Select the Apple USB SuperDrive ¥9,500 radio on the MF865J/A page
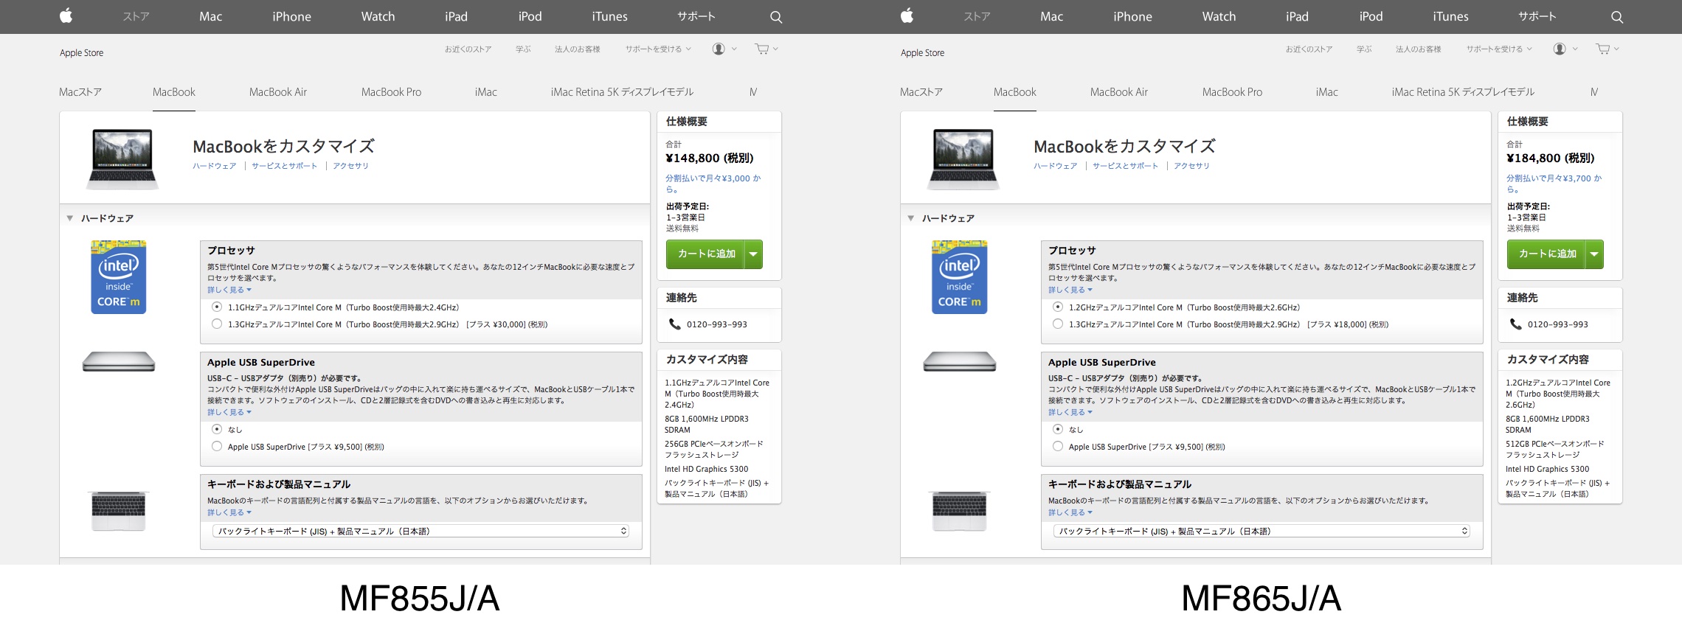Viewport: 1682px width, 634px height. coord(1058,446)
